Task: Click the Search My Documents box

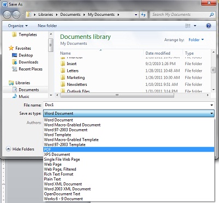Action: click(179, 15)
